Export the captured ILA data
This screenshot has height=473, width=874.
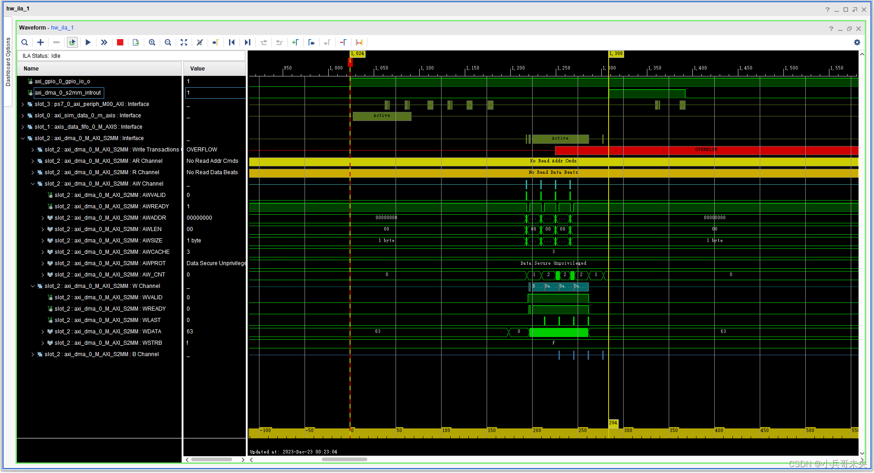pyautogui.click(x=136, y=42)
